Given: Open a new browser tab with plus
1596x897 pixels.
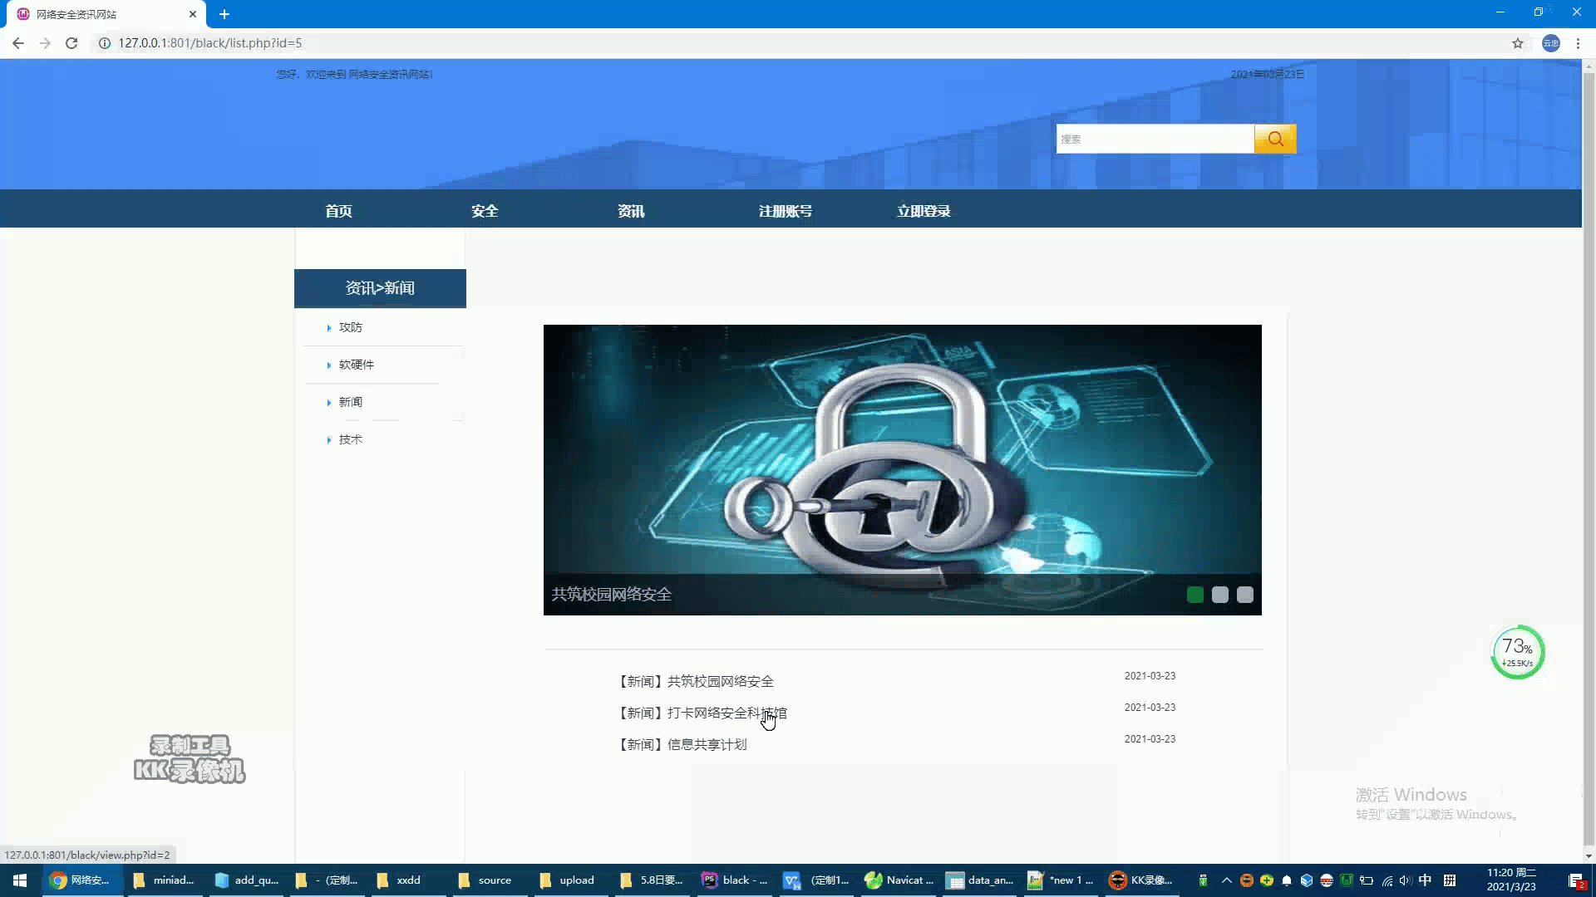Looking at the screenshot, I should tap(224, 14).
